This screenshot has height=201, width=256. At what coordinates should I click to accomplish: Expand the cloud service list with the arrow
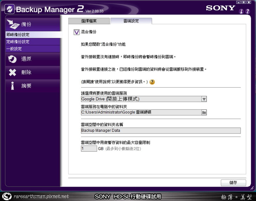[204, 99]
